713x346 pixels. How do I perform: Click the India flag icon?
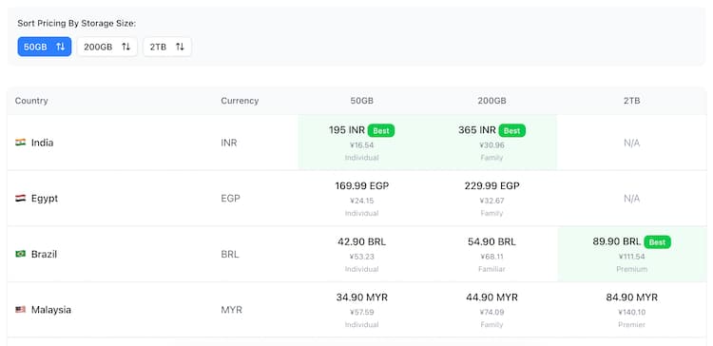pyautogui.click(x=20, y=143)
